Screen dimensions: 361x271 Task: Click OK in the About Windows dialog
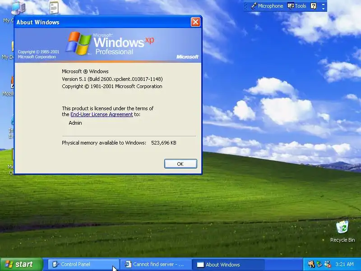tap(180, 164)
